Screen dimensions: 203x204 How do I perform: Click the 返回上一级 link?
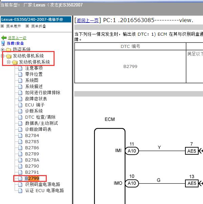pos(17,38)
